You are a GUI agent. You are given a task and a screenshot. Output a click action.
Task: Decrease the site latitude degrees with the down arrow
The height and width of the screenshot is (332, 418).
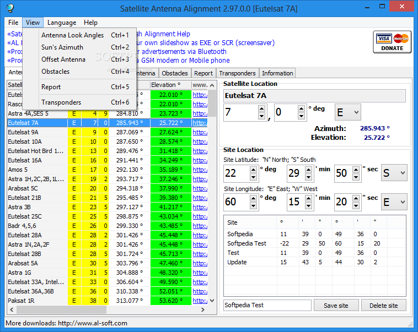(253, 177)
